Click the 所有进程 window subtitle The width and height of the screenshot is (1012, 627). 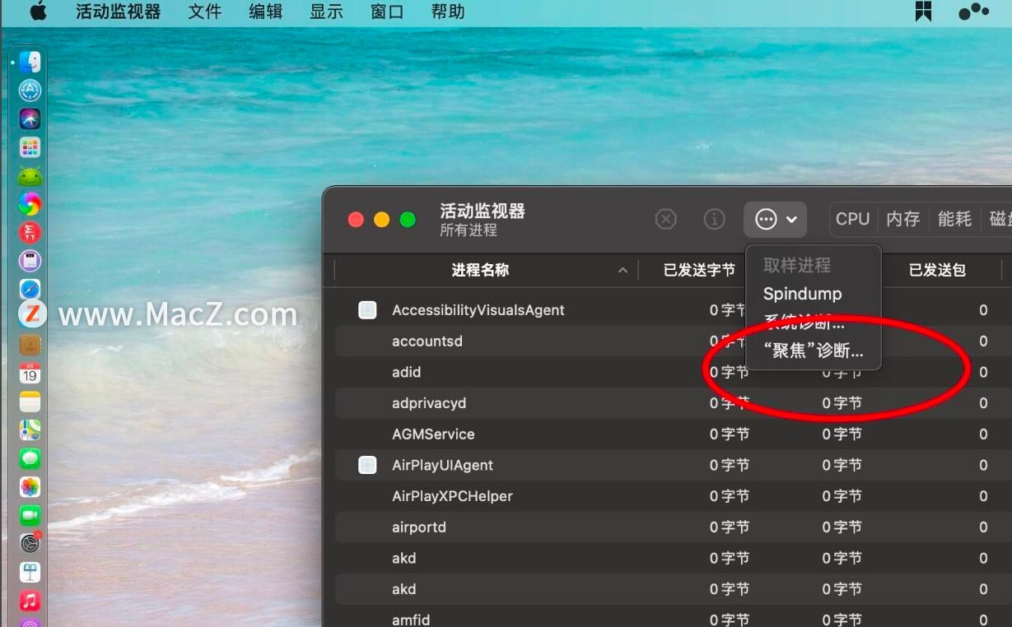click(469, 230)
